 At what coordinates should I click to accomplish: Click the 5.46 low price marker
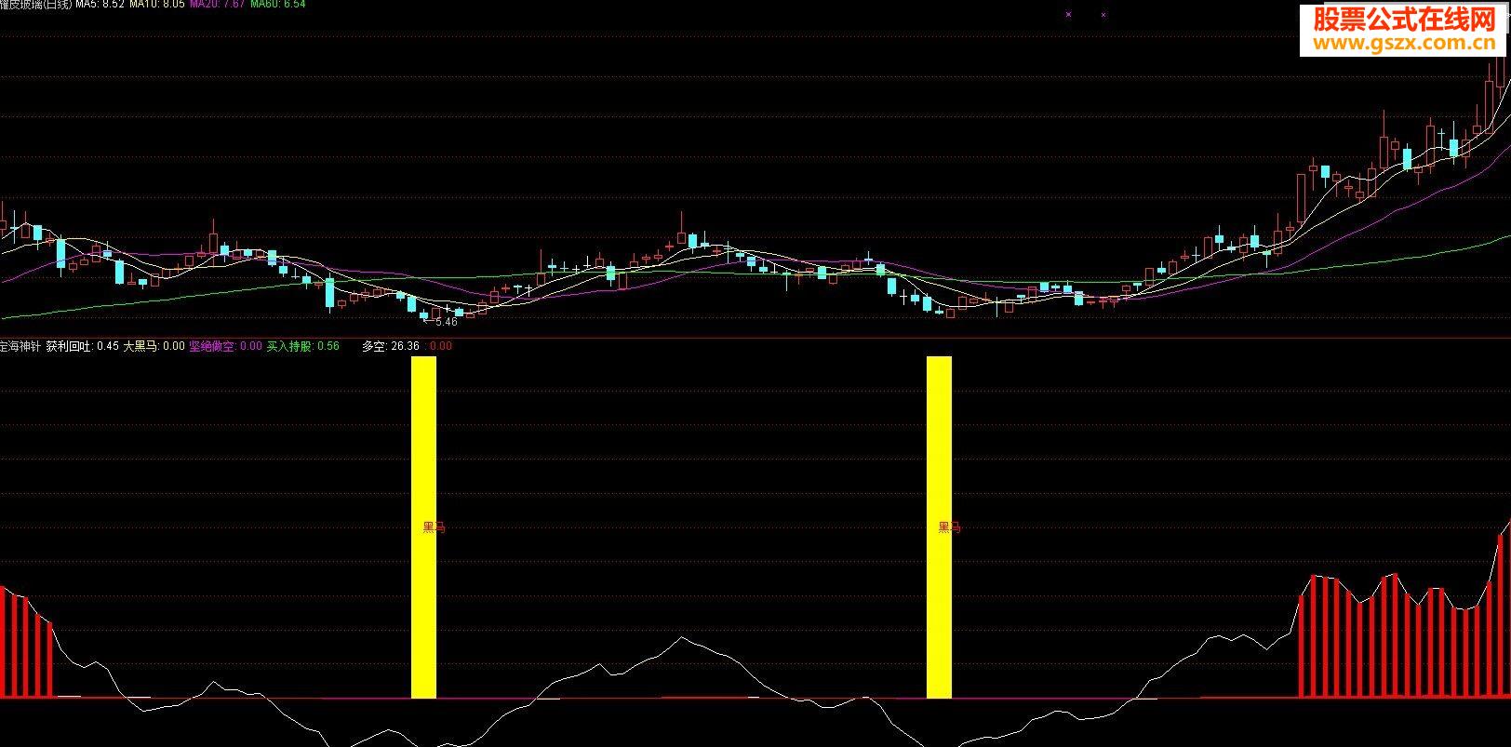[x=440, y=322]
